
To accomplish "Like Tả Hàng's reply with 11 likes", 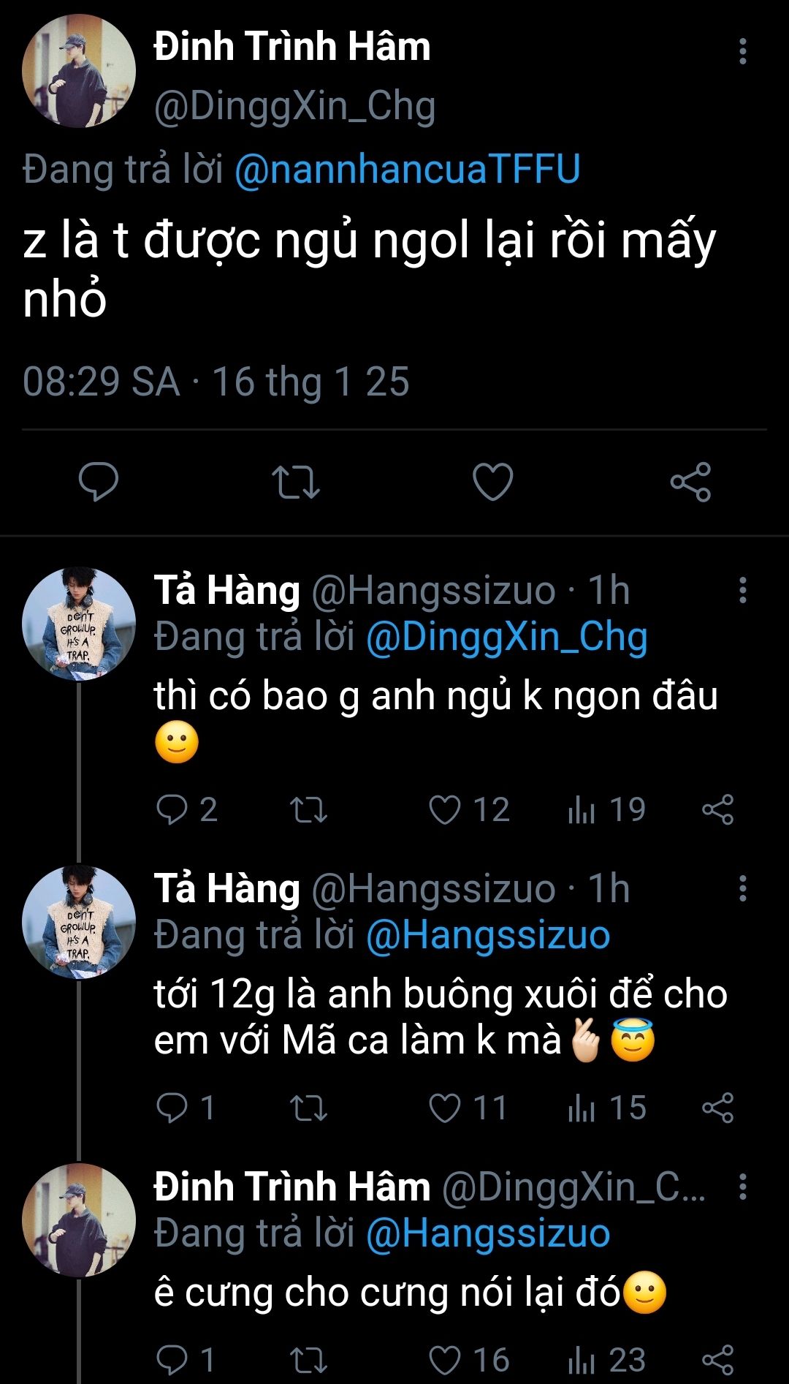I will click(x=444, y=1108).
